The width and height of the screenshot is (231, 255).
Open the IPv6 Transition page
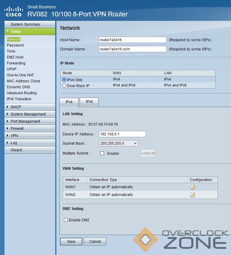click(19, 99)
